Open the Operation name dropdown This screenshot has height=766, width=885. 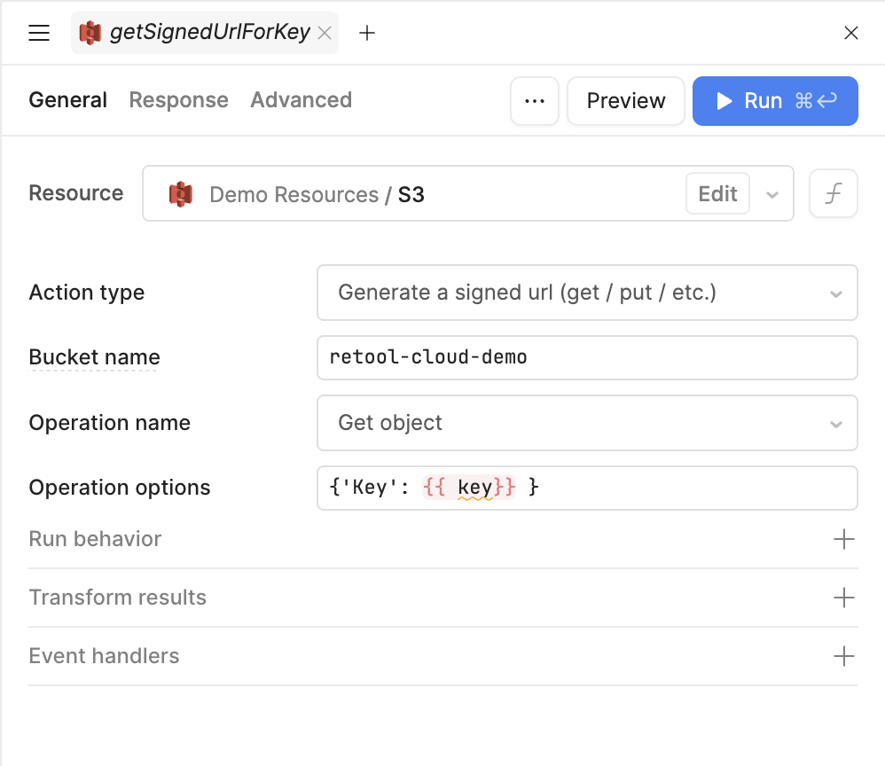586,423
